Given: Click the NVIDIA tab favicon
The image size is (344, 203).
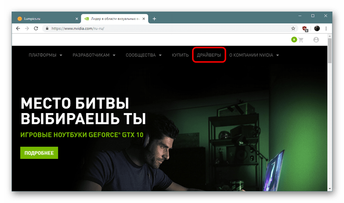Looking at the screenshot, I should 87,19.
